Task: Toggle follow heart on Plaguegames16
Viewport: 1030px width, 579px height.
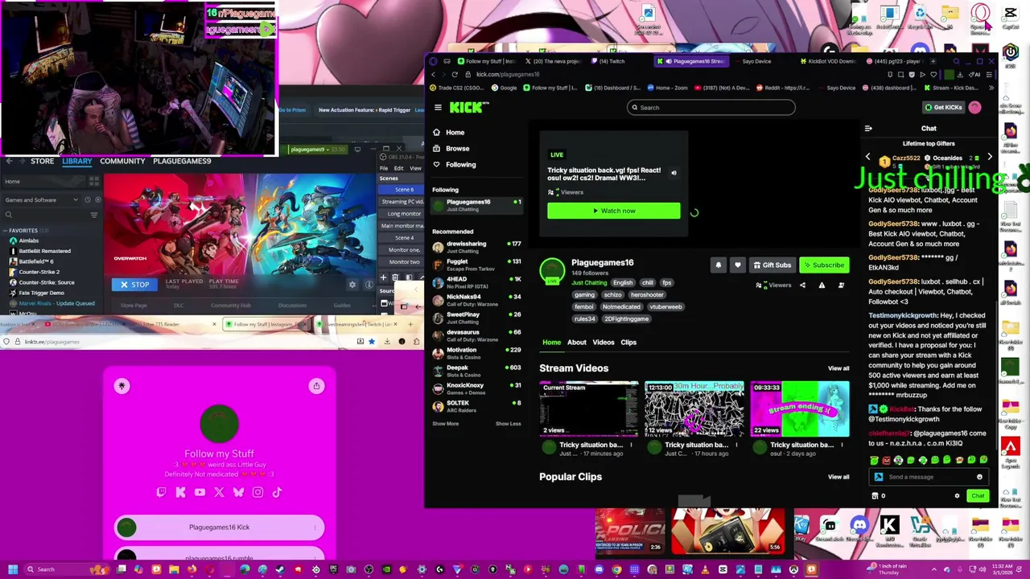Action: (737, 265)
